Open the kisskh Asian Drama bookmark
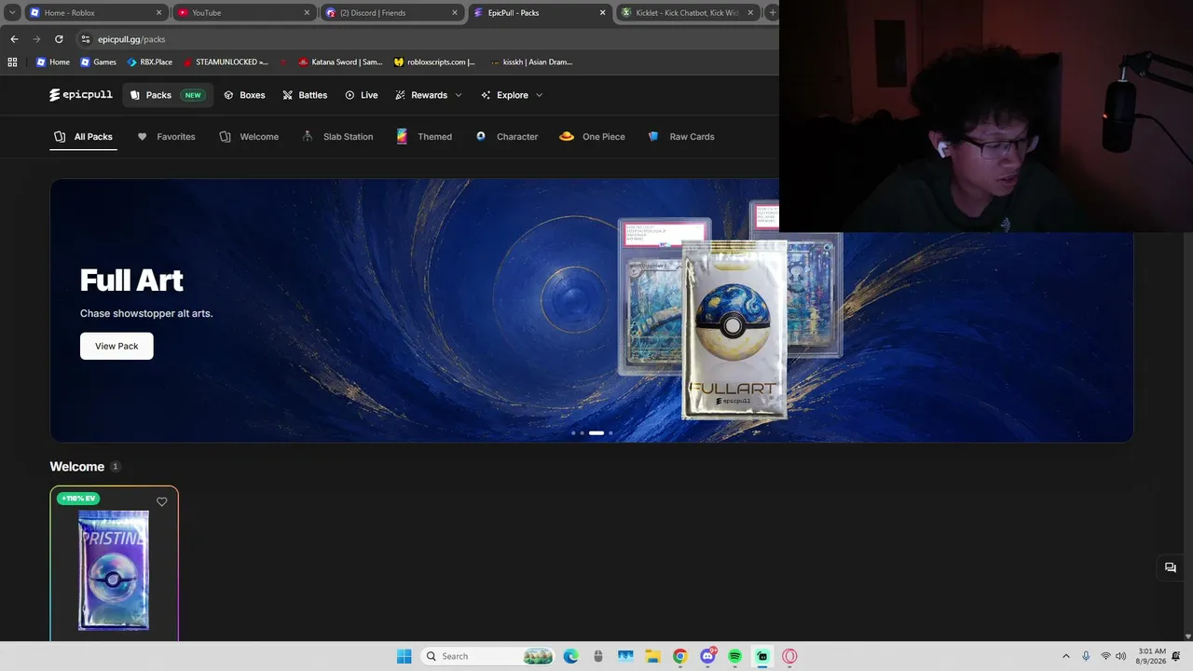This screenshot has height=671, width=1193. click(531, 62)
